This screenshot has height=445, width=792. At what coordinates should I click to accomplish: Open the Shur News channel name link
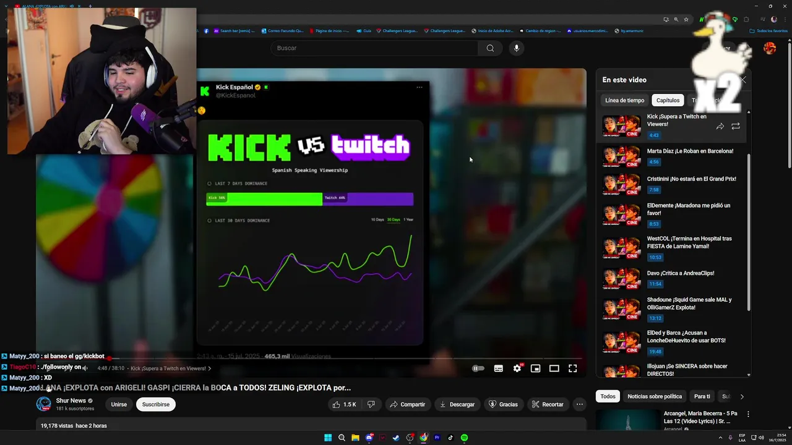point(71,400)
